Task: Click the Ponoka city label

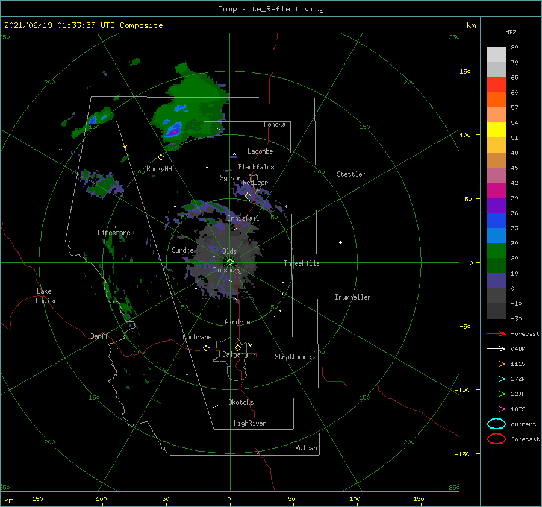Action: tap(275, 124)
